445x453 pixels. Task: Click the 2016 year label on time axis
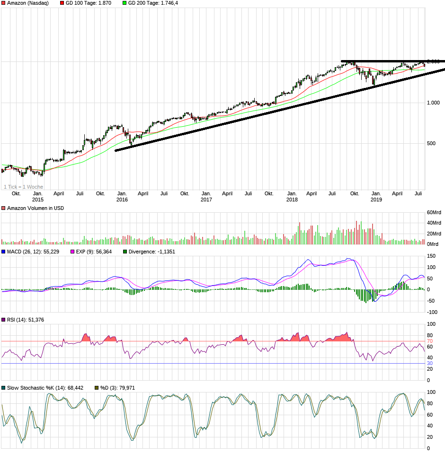click(122, 200)
